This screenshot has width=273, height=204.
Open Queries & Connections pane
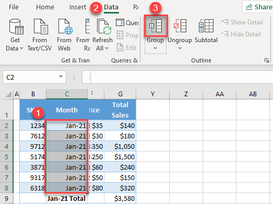click(x=127, y=22)
